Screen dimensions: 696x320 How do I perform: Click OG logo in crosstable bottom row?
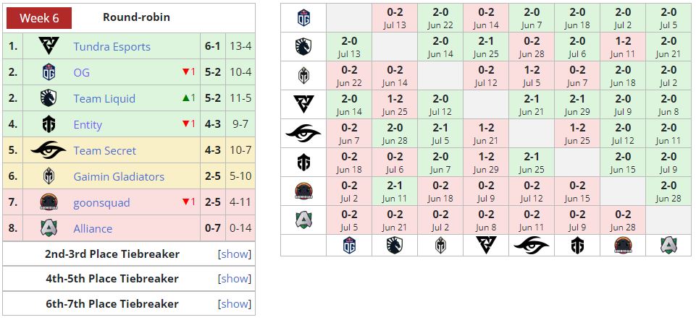click(349, 246)
